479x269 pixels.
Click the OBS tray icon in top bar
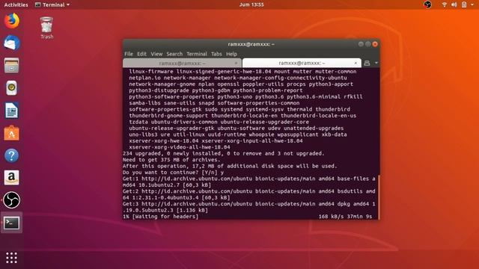point(427,4)
